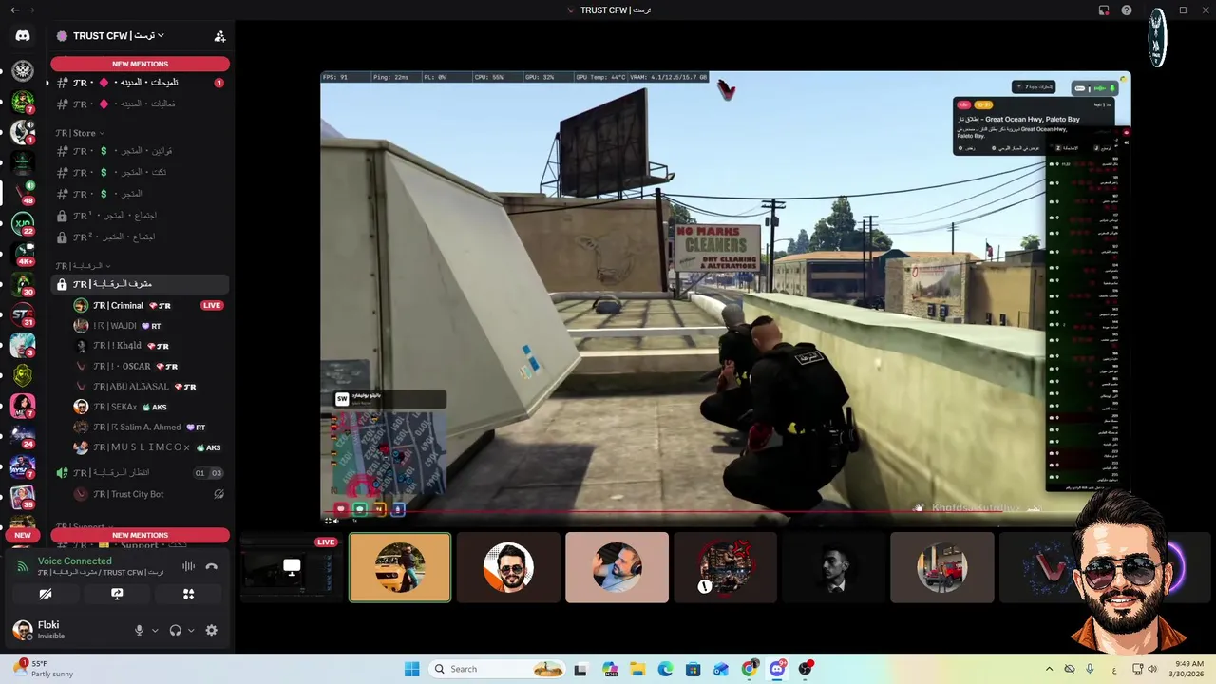Select the voice user TR | Criminal

click(x=142, y=305)
